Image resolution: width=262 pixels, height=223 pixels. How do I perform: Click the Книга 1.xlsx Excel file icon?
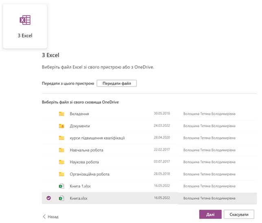coord(62,186)
